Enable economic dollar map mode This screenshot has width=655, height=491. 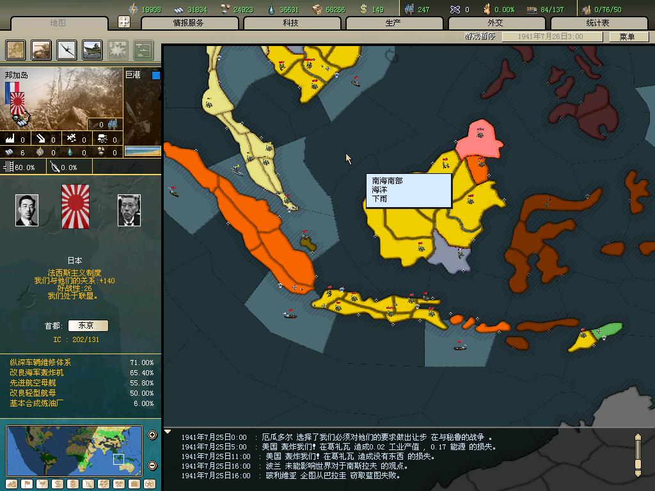pyautogui.click(x=58, y=485)
